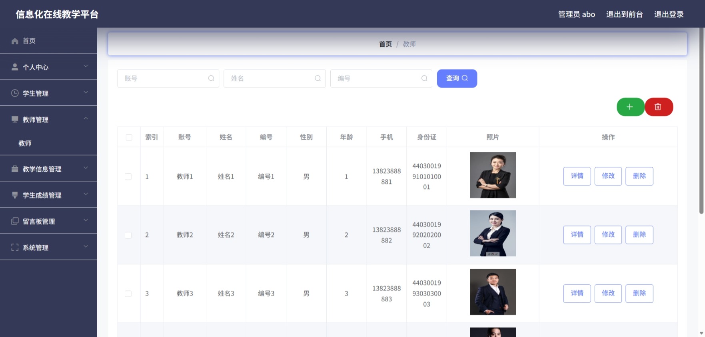Select checkbox for row 教师2
The image size is (705, 337).
pyautogui.click(x=128, y=235)
